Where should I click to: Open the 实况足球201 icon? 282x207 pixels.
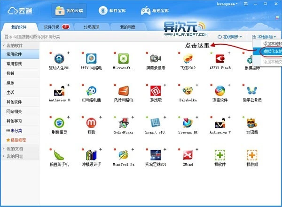point(156,155)
